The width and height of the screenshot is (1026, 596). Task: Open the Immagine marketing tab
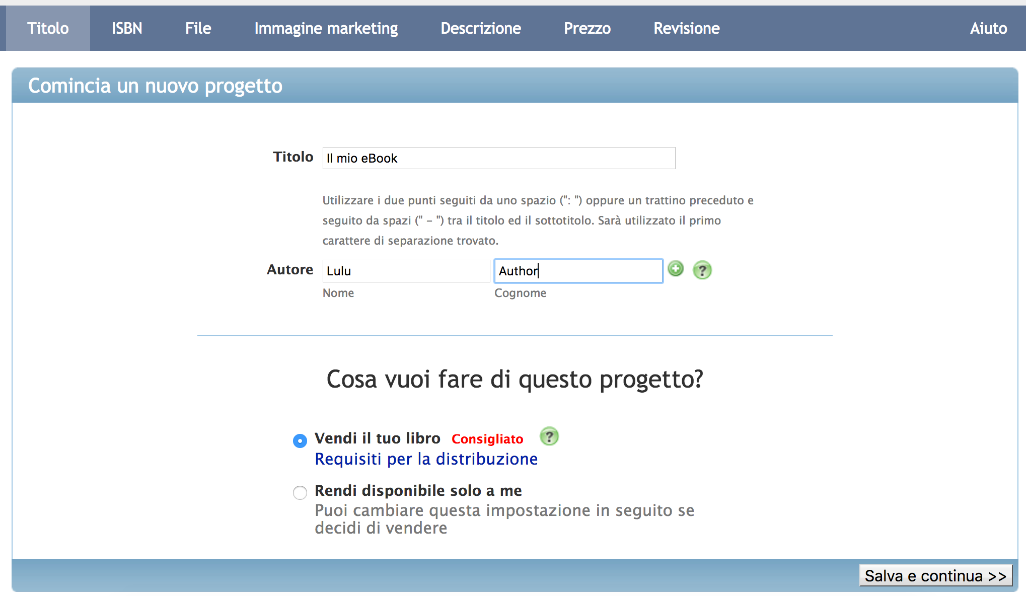[x=326, y=28]
